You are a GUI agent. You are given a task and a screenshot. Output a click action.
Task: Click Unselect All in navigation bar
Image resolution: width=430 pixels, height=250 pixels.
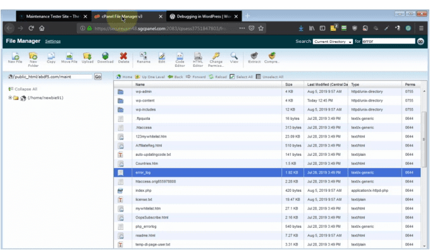269,76
